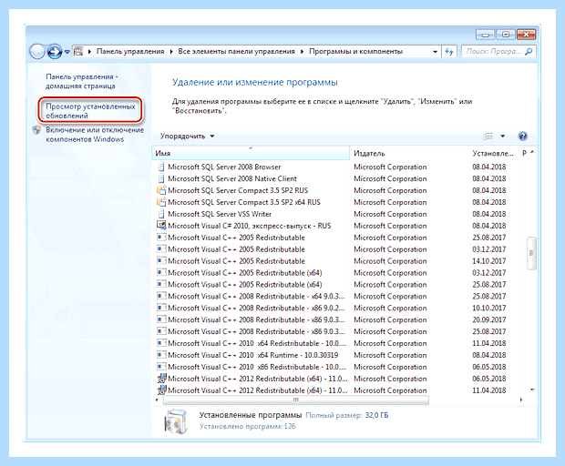Screen dimensions: 565x466
Task: Select SQL Server Compact 3.5 SP2 RUS icon
Action: tap(161, 190)
